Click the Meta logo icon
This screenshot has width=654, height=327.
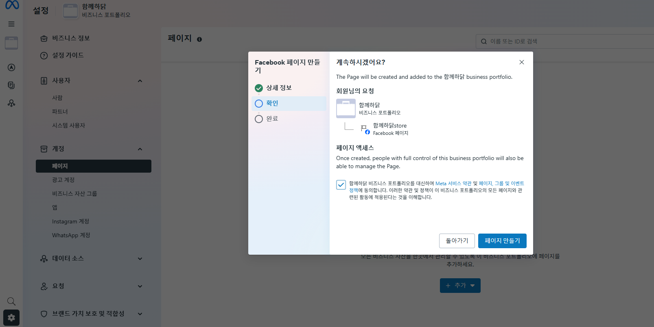coord(12,5)
